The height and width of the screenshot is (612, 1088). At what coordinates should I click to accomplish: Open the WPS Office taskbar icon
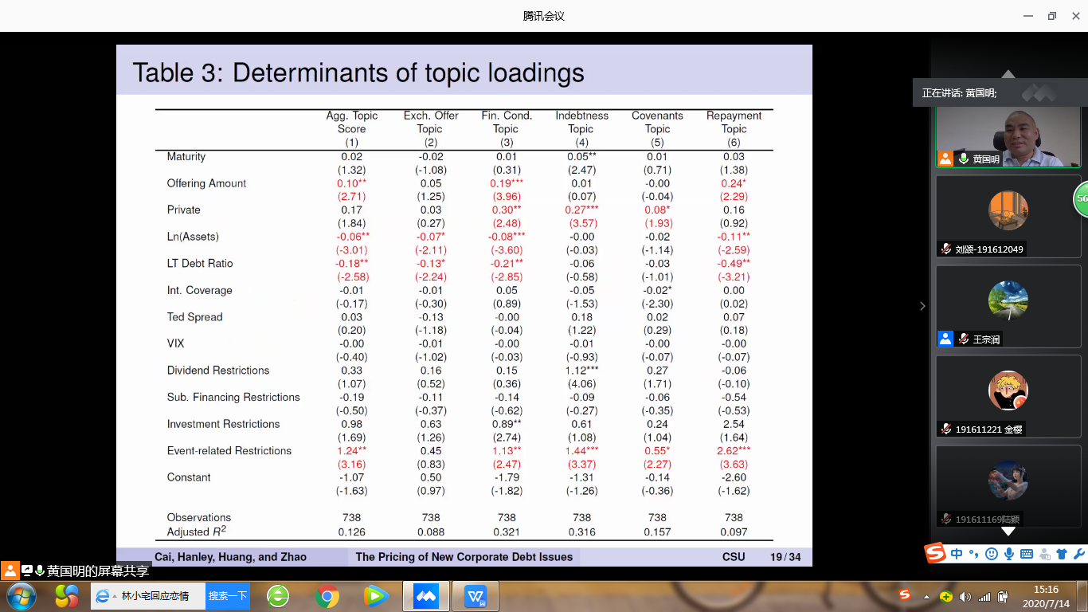point(476,596)
